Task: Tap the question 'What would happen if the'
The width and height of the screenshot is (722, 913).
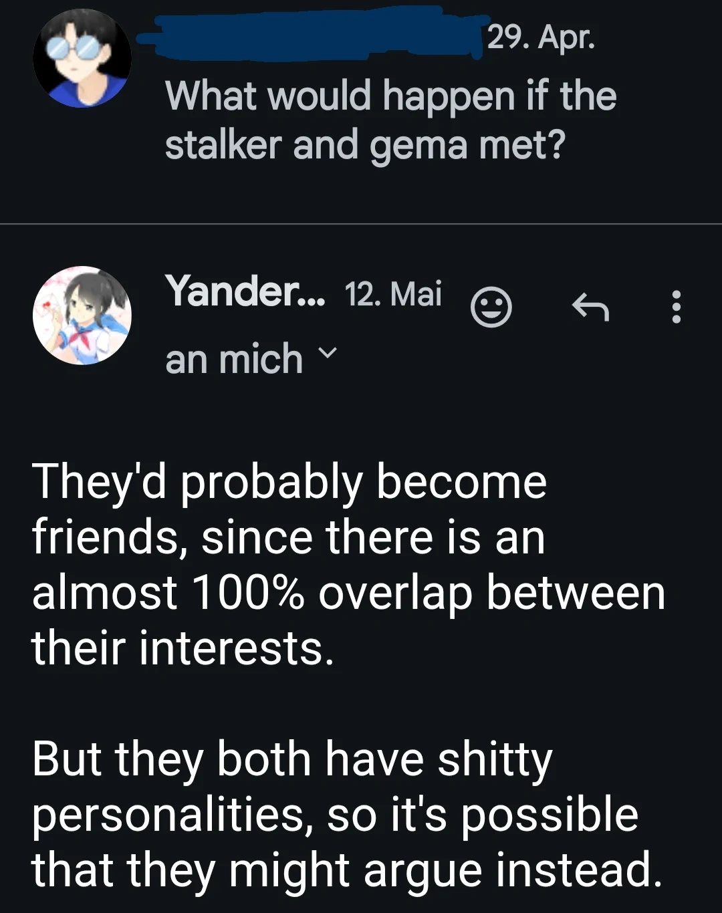Action: click(x=390, y=96)
